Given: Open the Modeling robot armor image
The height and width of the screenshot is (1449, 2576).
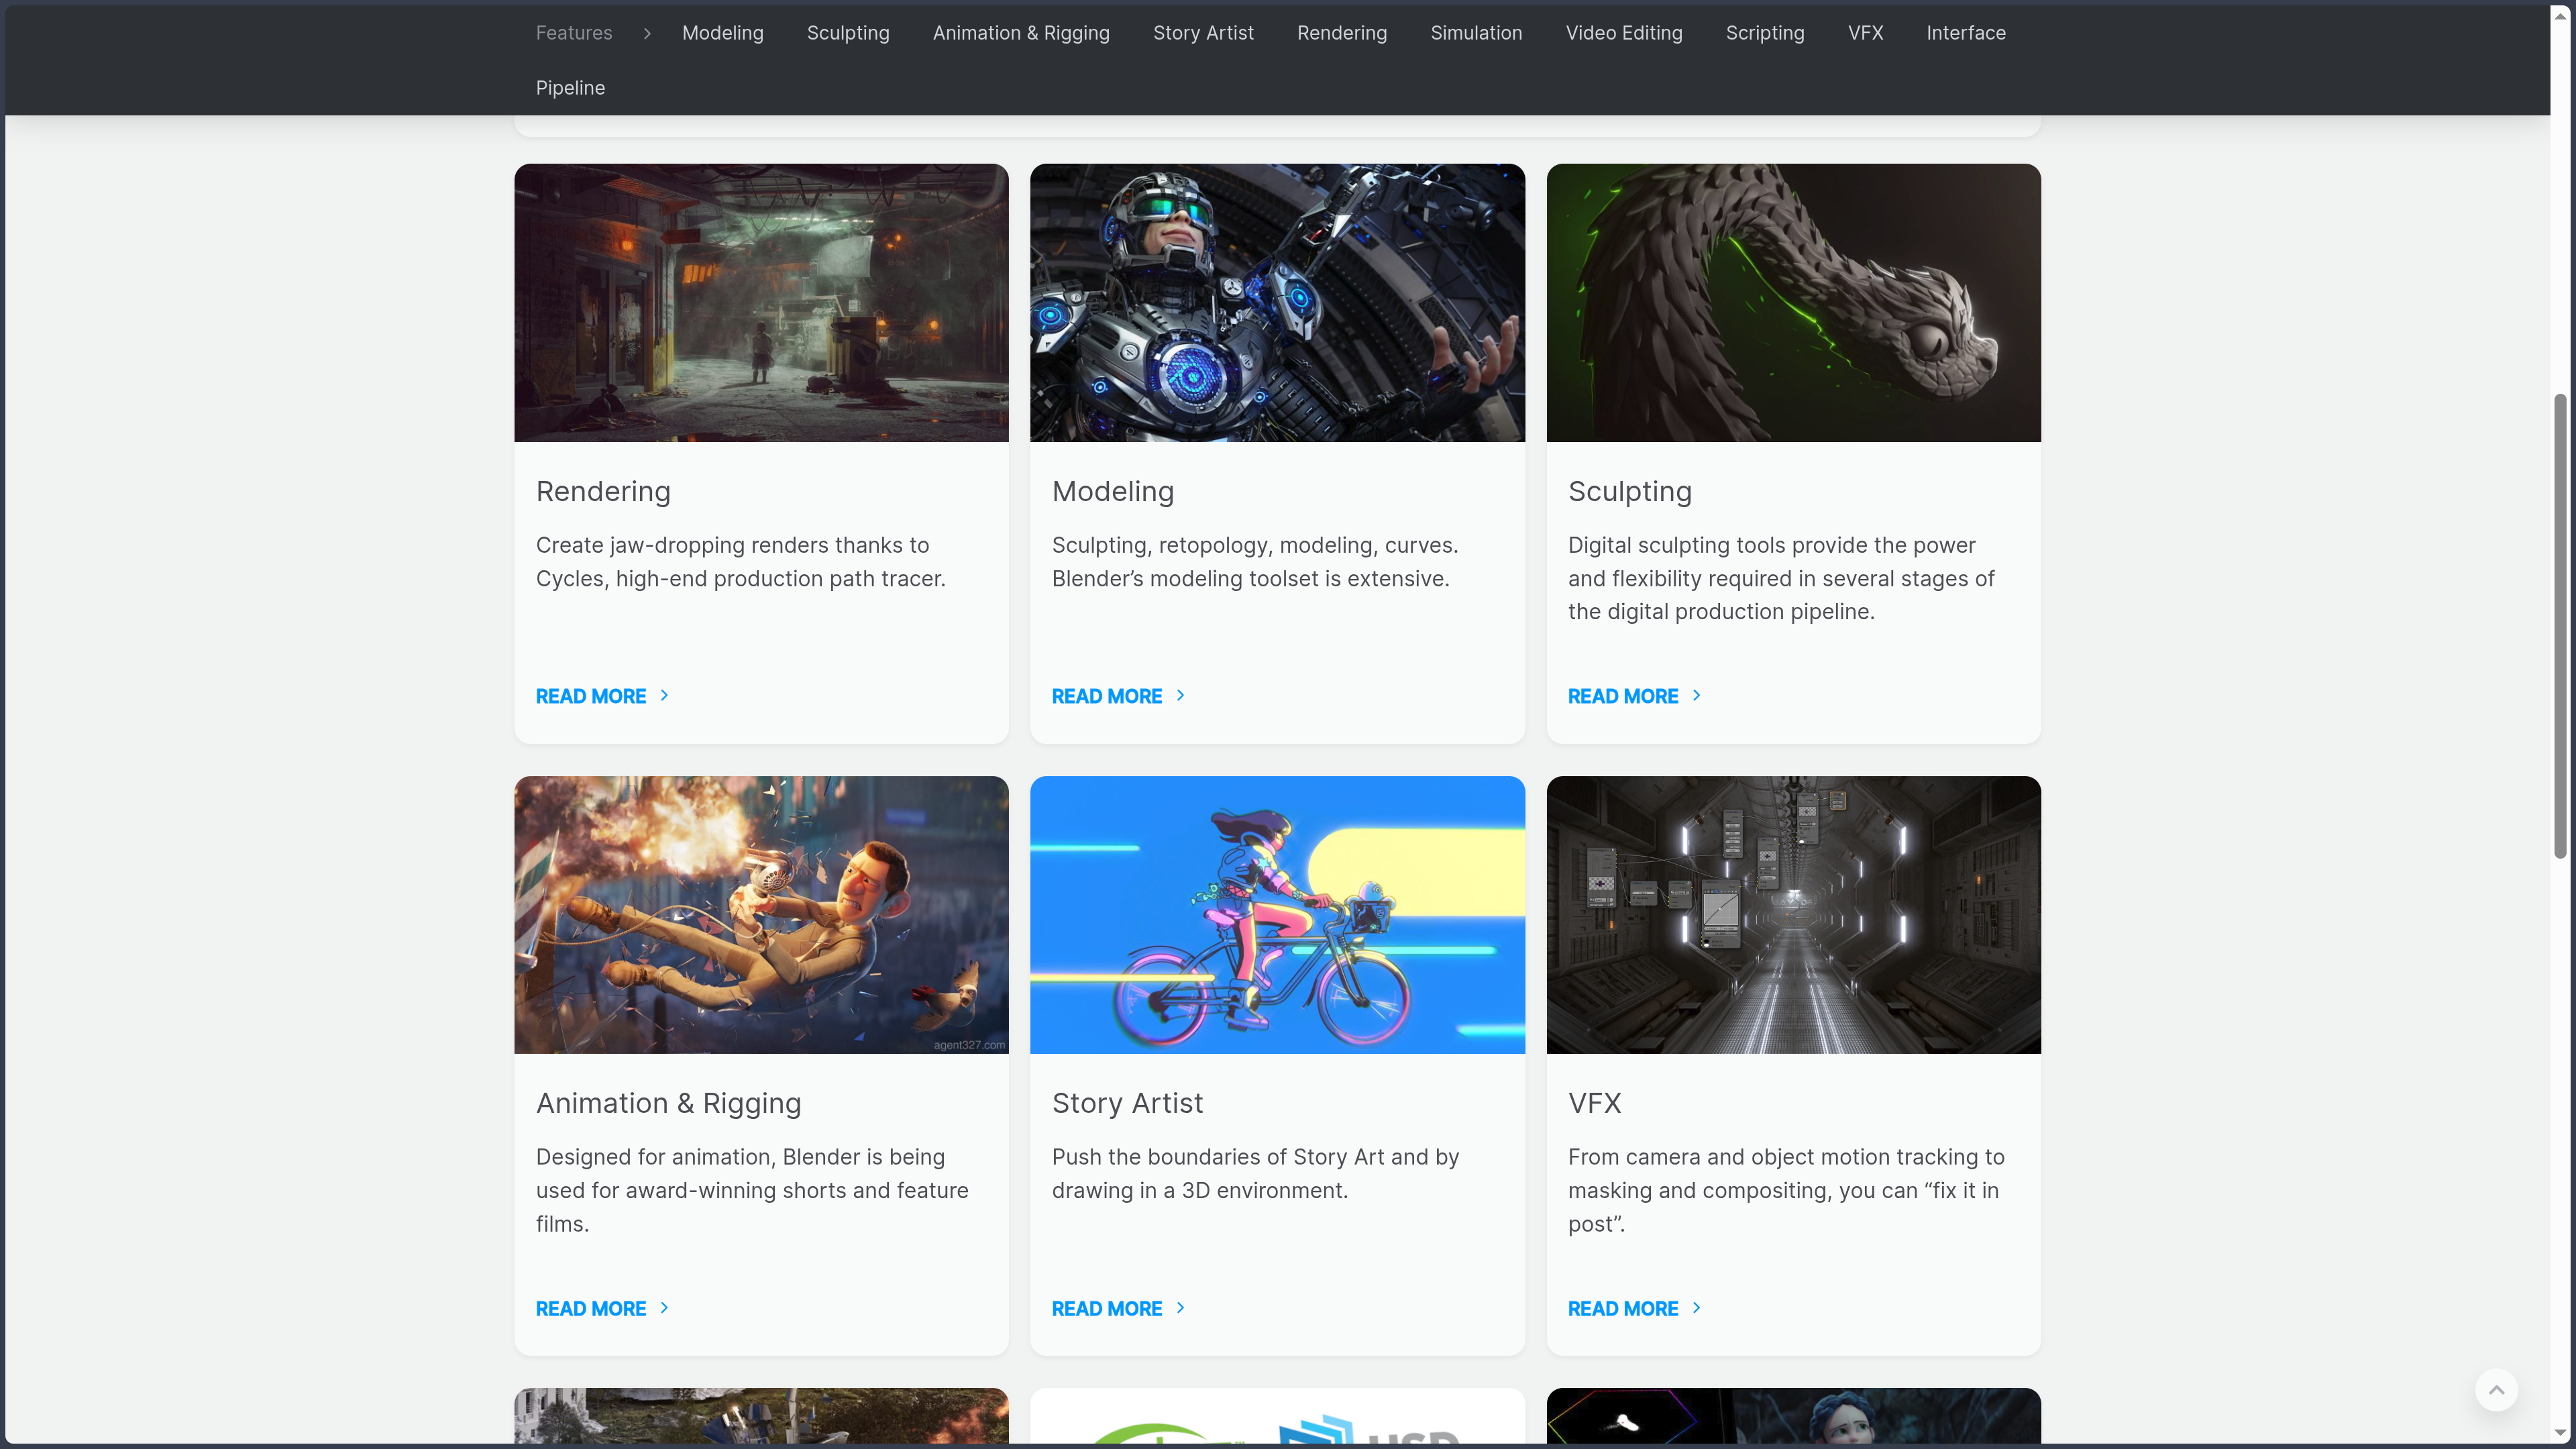Looking at the screenshot, I should pyautogui.click(x=1277, y=303).
